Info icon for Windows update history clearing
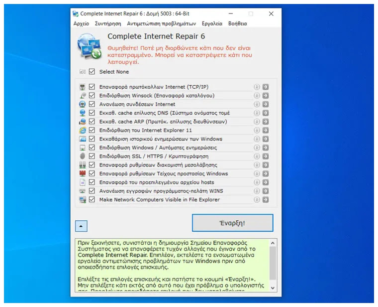 tap(257, 139)
